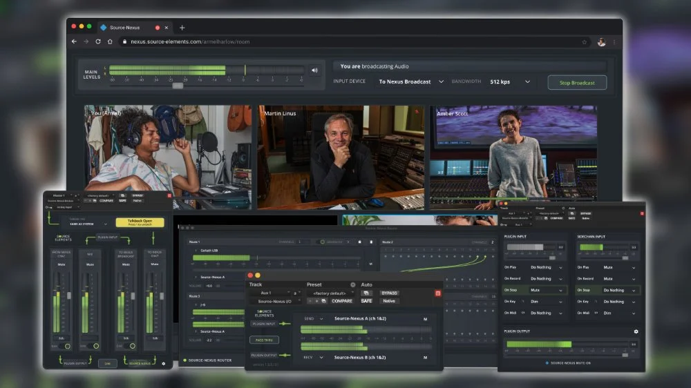
Task: Open settings gear in mixer plugin window
Action: click(x=164, y=364)
